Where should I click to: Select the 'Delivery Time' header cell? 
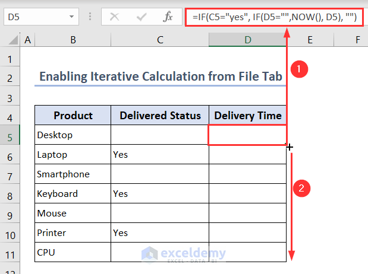pyautogui.click(x=247, y=115)
